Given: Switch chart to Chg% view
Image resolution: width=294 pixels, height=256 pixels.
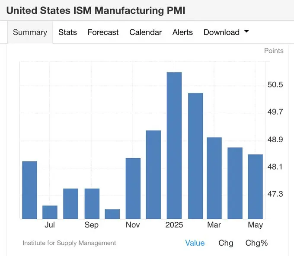Looking at the screenshot, I should [256, 243].
